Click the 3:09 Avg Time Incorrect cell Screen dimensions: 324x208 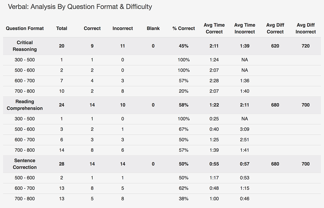click(x=245, y=129)
